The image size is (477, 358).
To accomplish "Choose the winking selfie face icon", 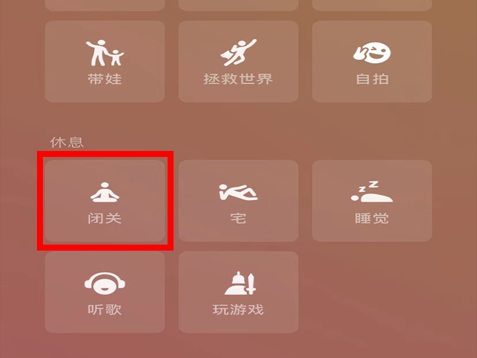I will 372,53.
